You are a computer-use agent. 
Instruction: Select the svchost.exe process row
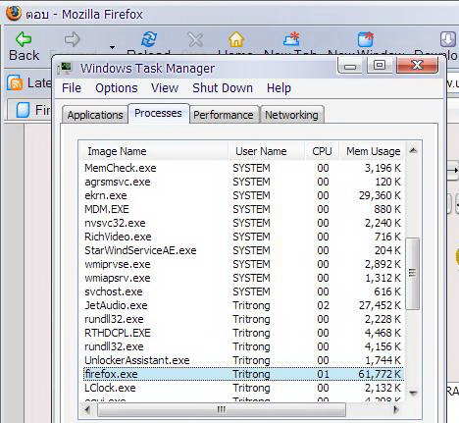pos(243,291)
